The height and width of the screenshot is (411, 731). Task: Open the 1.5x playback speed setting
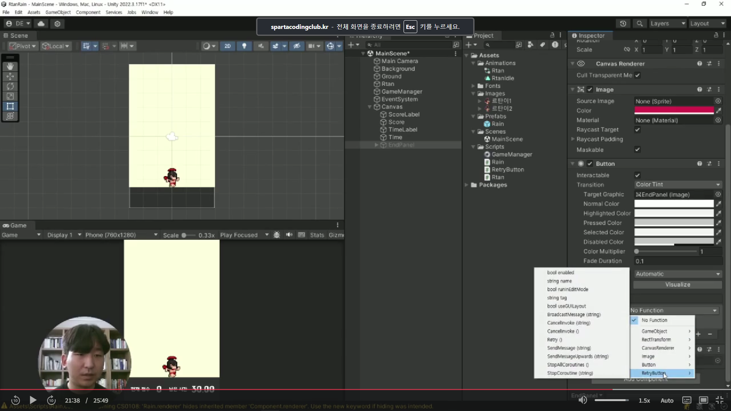point(644,400)
